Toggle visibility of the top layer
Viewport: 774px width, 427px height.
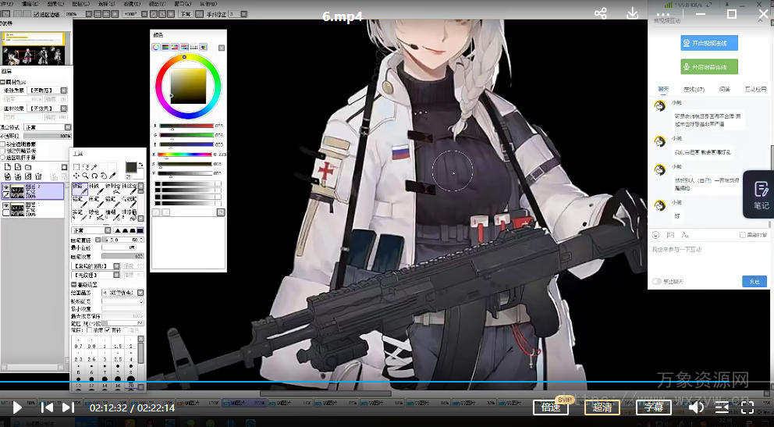click(x=6, y=188)
